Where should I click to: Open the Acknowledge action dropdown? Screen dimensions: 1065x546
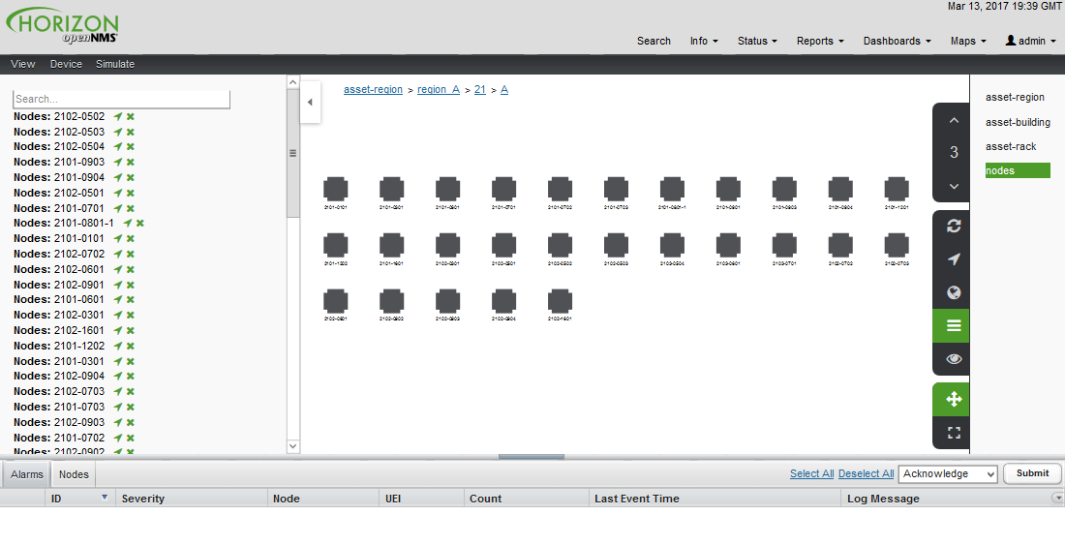[948, 473]
